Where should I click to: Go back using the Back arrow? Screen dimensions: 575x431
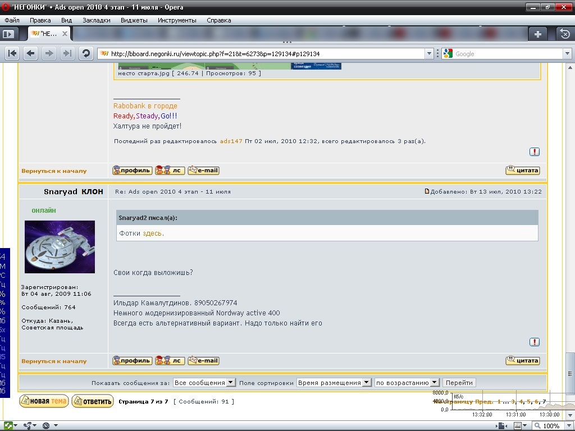pos(31,53)
